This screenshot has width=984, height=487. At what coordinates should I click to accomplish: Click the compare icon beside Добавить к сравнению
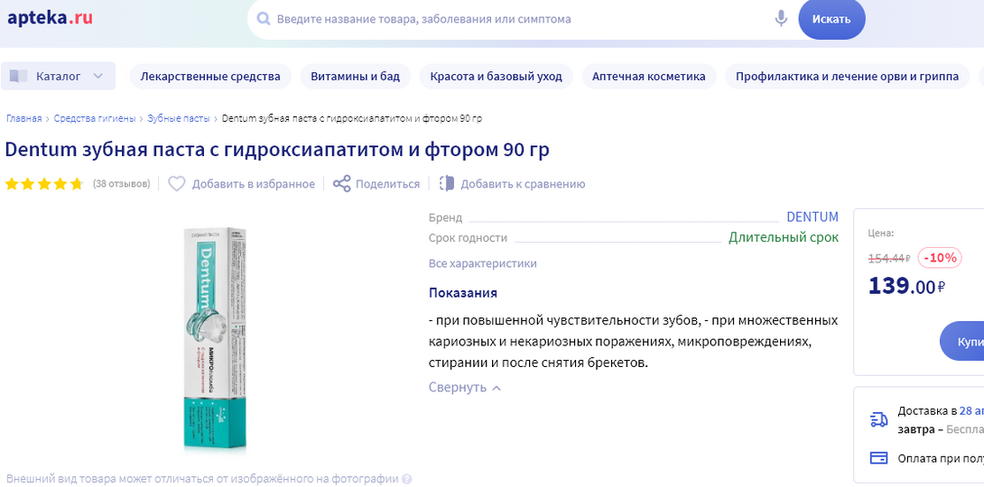click(x=447, y=184)
